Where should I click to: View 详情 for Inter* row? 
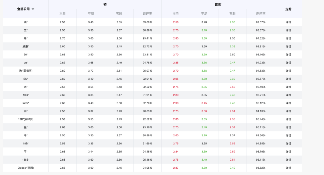tap(288, 103)
